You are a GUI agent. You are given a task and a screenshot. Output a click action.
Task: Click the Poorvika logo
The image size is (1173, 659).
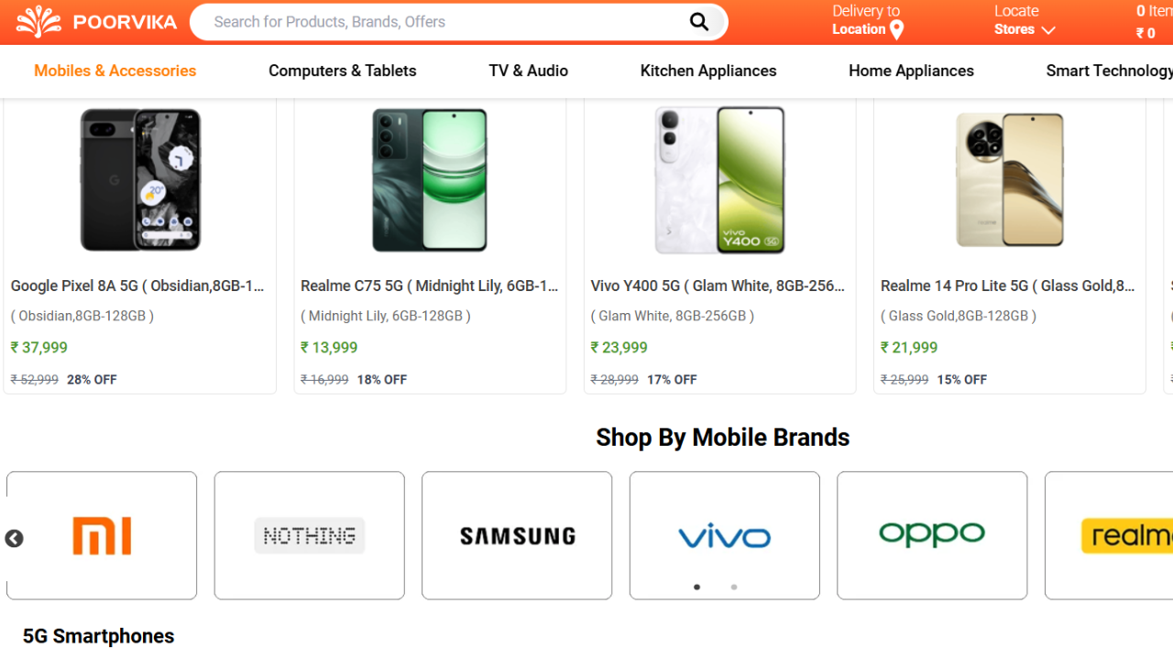[x=96, y=22]
